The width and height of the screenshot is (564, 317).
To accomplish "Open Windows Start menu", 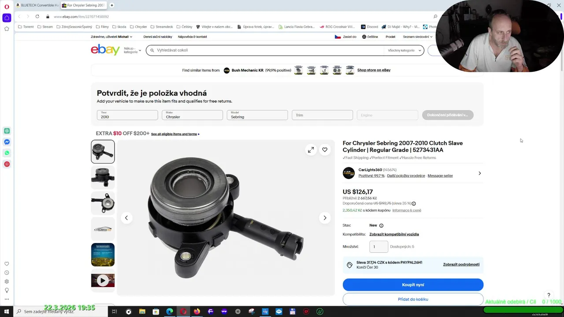I will point(6,311).
